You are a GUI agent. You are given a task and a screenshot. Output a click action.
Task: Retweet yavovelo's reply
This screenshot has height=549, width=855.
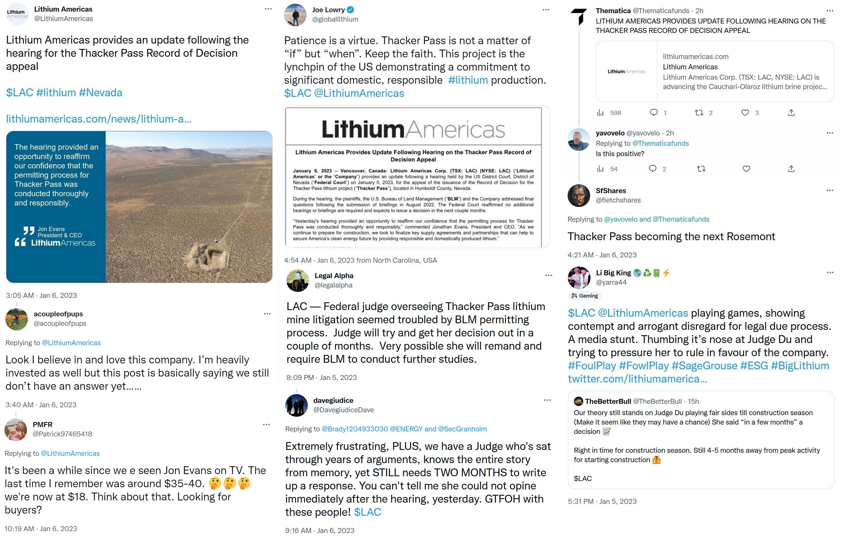[x=701, y=169]
